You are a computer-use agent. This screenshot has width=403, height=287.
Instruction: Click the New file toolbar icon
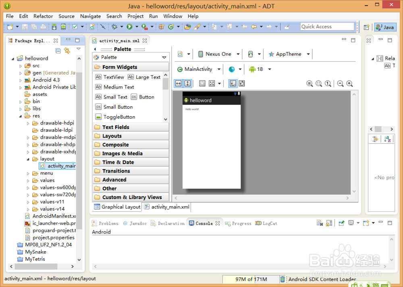coord(10,27)
